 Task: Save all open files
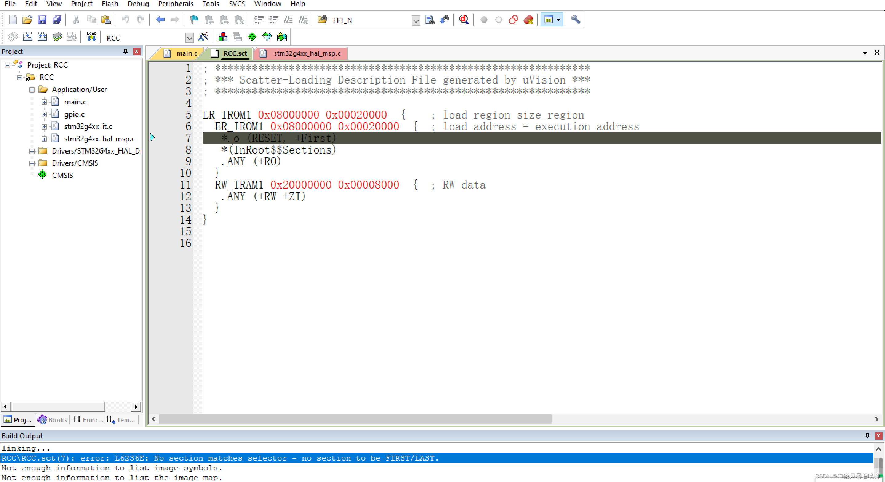pyautogui.click(x=56, y=20)
